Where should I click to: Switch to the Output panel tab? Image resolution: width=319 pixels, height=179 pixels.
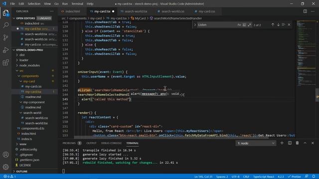[x=91, y=143]
